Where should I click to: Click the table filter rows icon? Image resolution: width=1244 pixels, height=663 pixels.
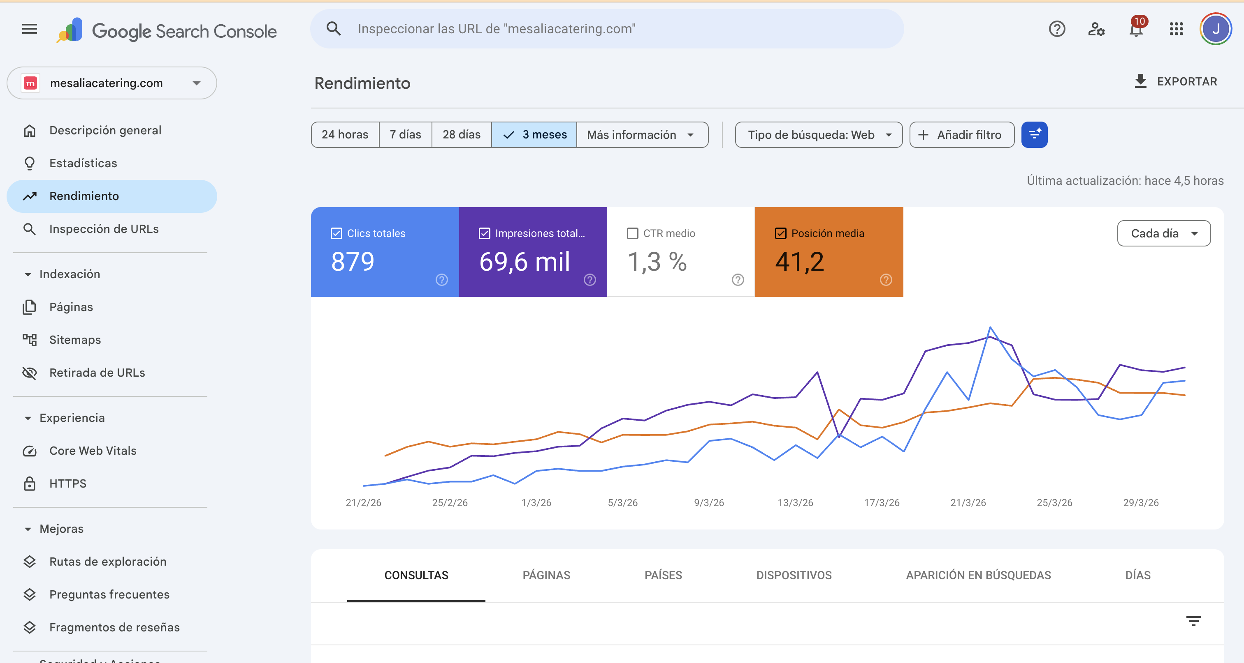[x=1193, y=621]
